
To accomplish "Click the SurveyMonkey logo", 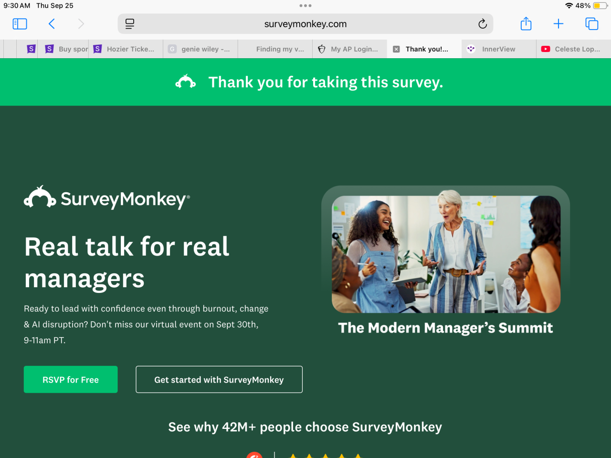I will (107, 198).
